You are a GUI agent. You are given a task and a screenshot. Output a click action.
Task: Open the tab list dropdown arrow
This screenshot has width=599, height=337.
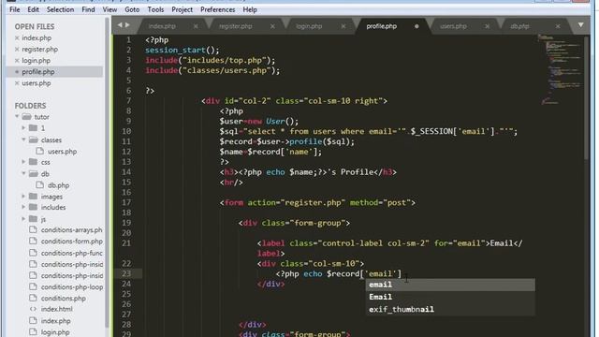click(x=580, y=25)
